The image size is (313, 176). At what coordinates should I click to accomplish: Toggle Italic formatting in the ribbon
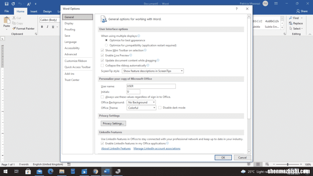click(47, 27)
